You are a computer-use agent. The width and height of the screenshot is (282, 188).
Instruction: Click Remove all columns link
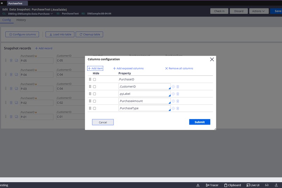[179, 68]
